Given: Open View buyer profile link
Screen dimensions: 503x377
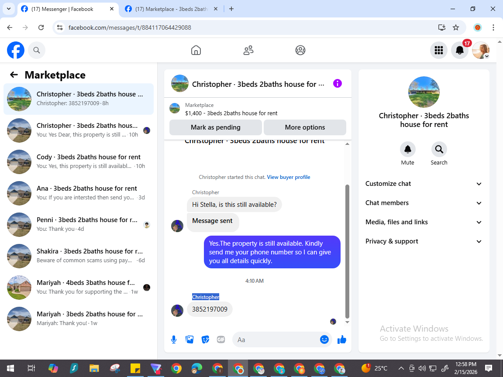Looking at the screenshot, I should coord(288,177).
